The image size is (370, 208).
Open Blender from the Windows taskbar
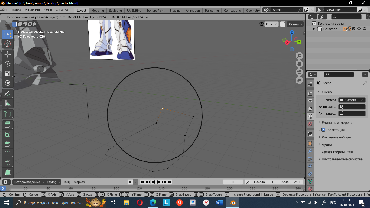pos(232,202)
